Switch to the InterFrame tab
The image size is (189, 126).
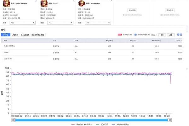(x=38, y=35)
